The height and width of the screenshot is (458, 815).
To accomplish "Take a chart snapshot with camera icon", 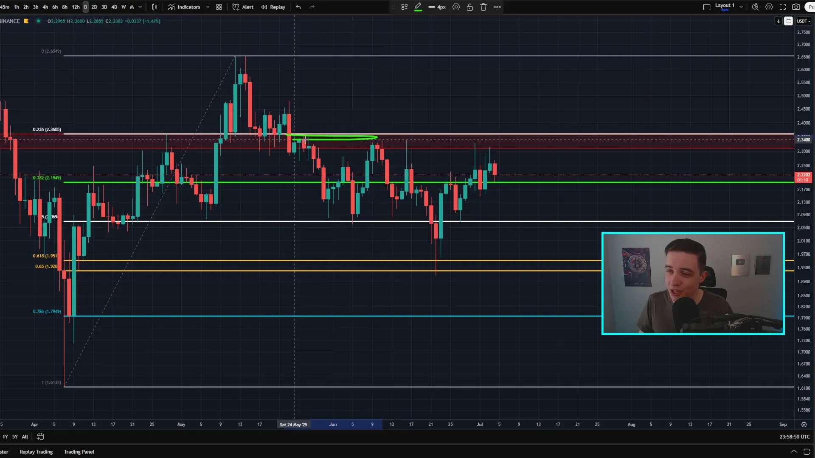I will coord(796,7).
